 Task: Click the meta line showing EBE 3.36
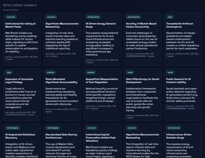pos(22,58)
